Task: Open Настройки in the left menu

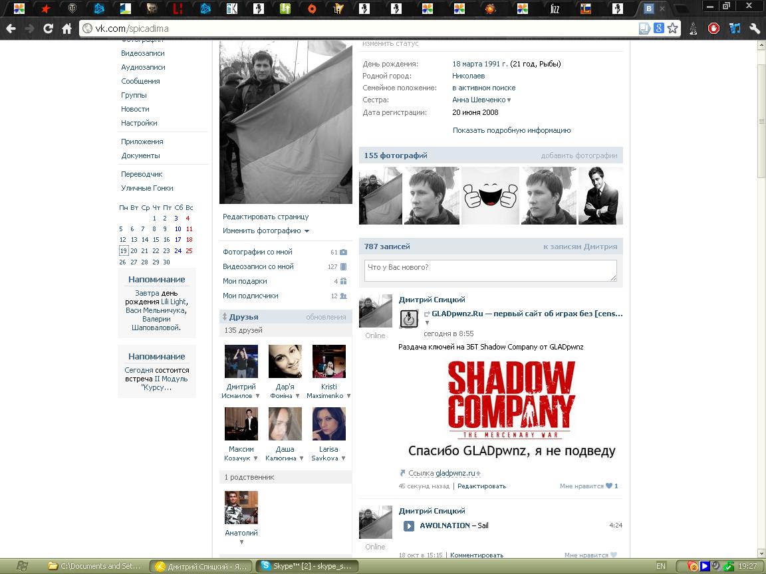Action: (139, 123)
